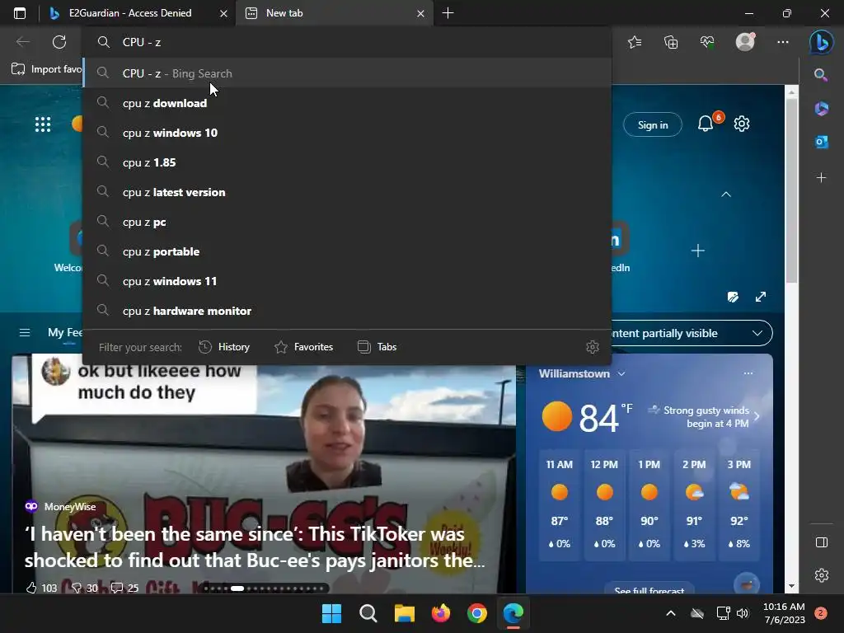Choose cpu z hardware monitor suggestion

click(x=347, y=311)
